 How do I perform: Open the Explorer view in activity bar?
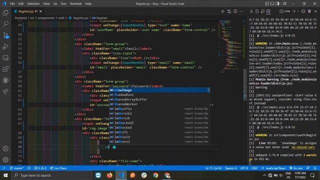click(x=5, y=12)
